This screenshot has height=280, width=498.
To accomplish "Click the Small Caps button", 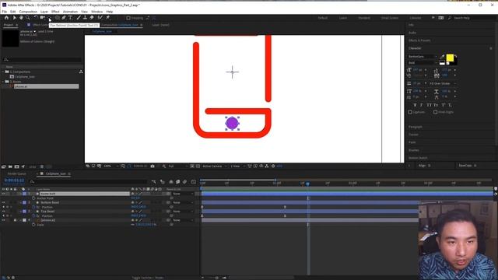I will coord(436,105).
